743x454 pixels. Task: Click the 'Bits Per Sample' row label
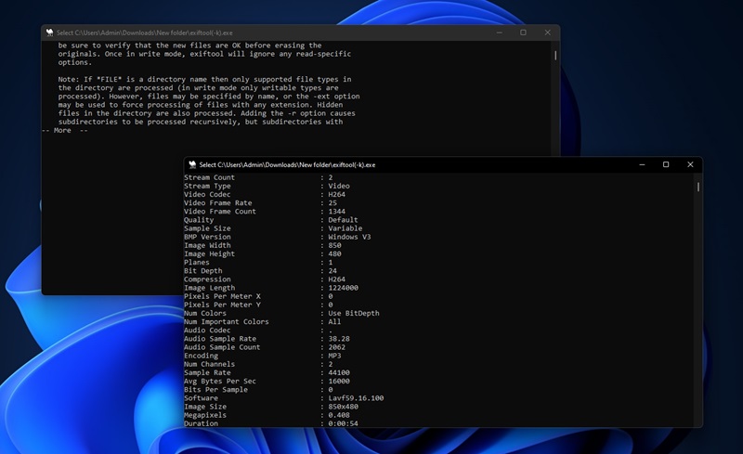point(215,390)
